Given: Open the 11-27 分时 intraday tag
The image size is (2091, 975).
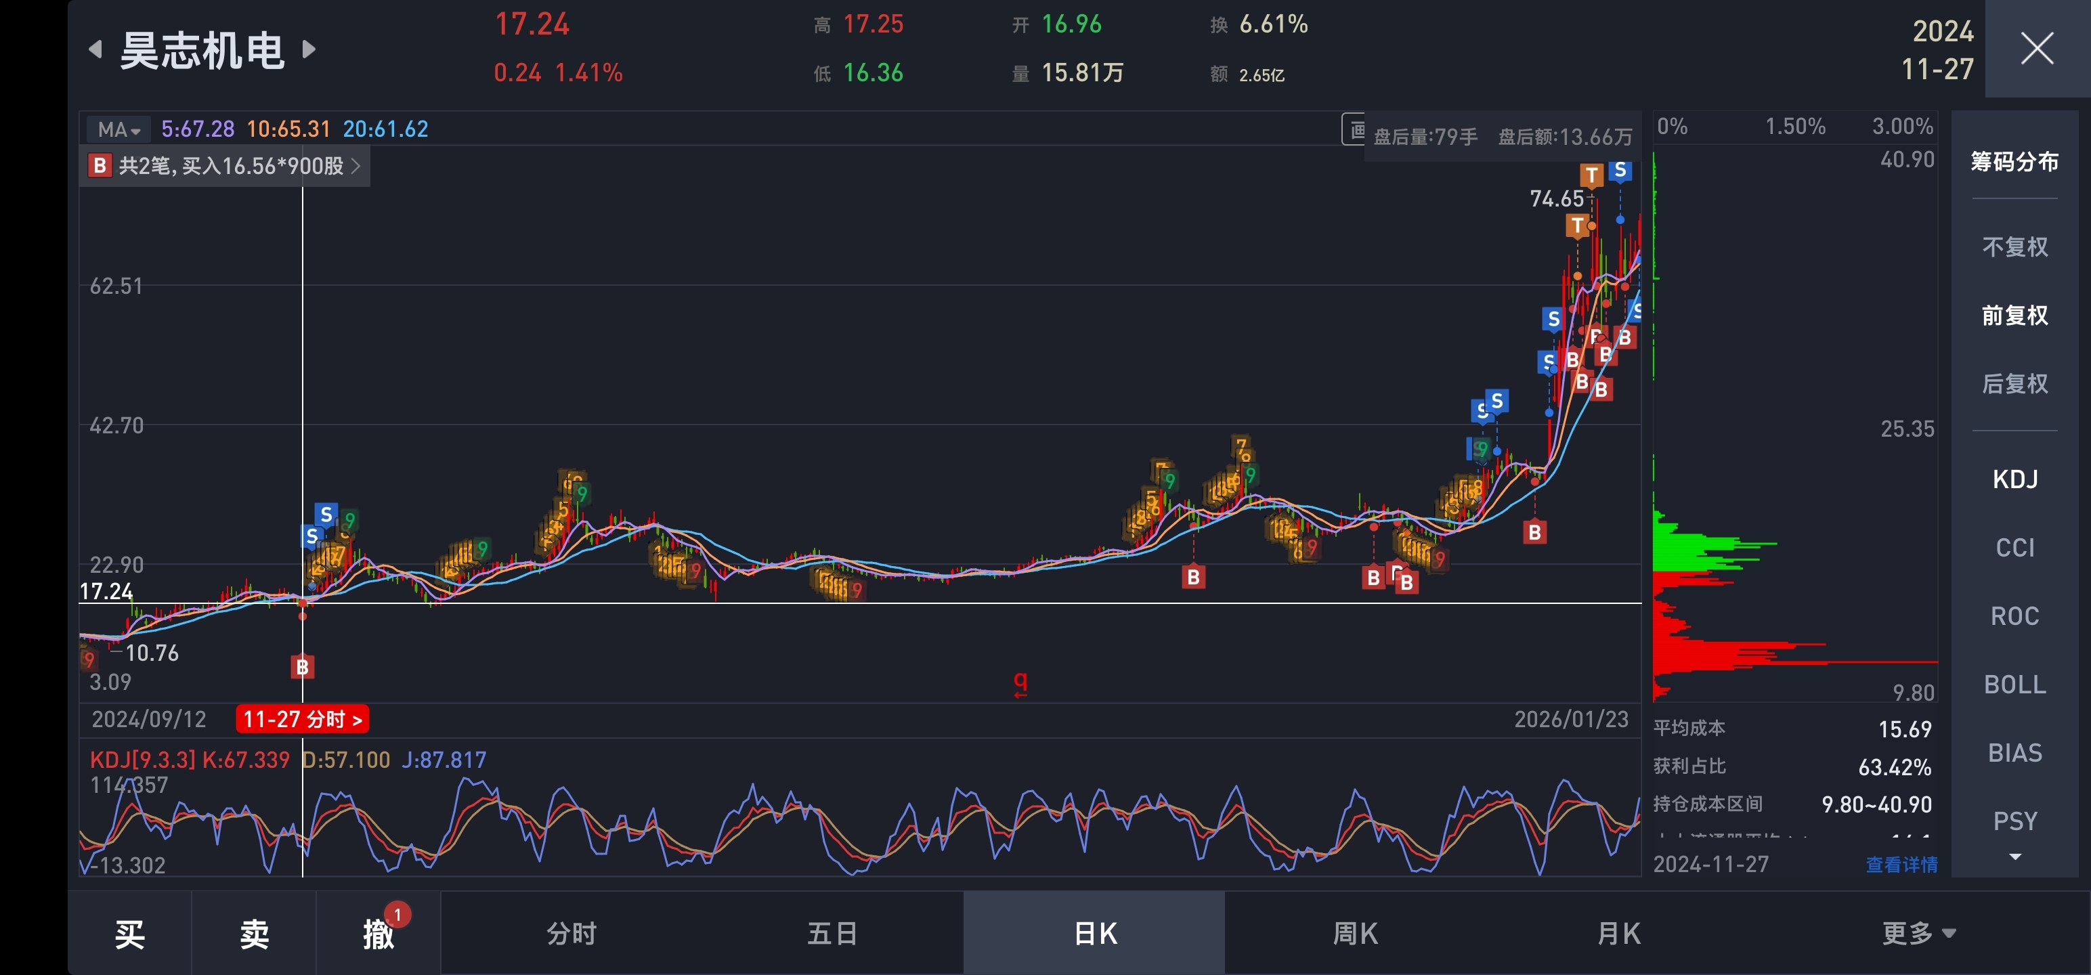Looking at the screenshot, I should point(302,719).
